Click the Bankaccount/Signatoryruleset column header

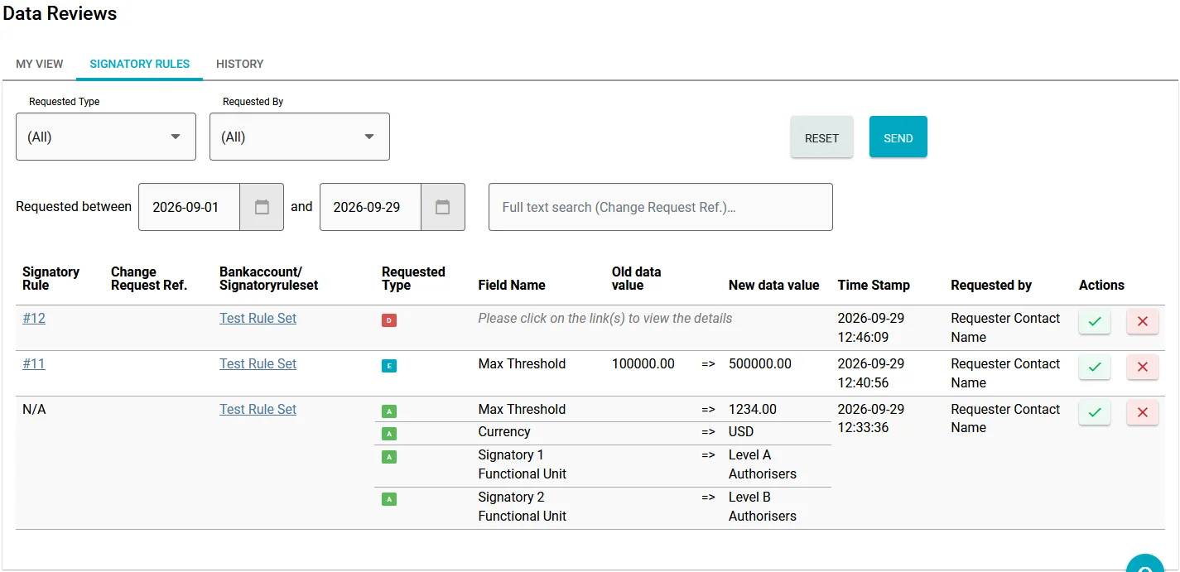(x=269, y=278)
